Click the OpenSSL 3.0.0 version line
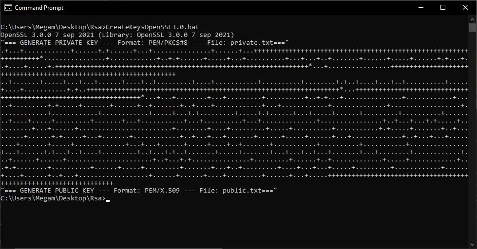477x249 pixels. point(117,35)
